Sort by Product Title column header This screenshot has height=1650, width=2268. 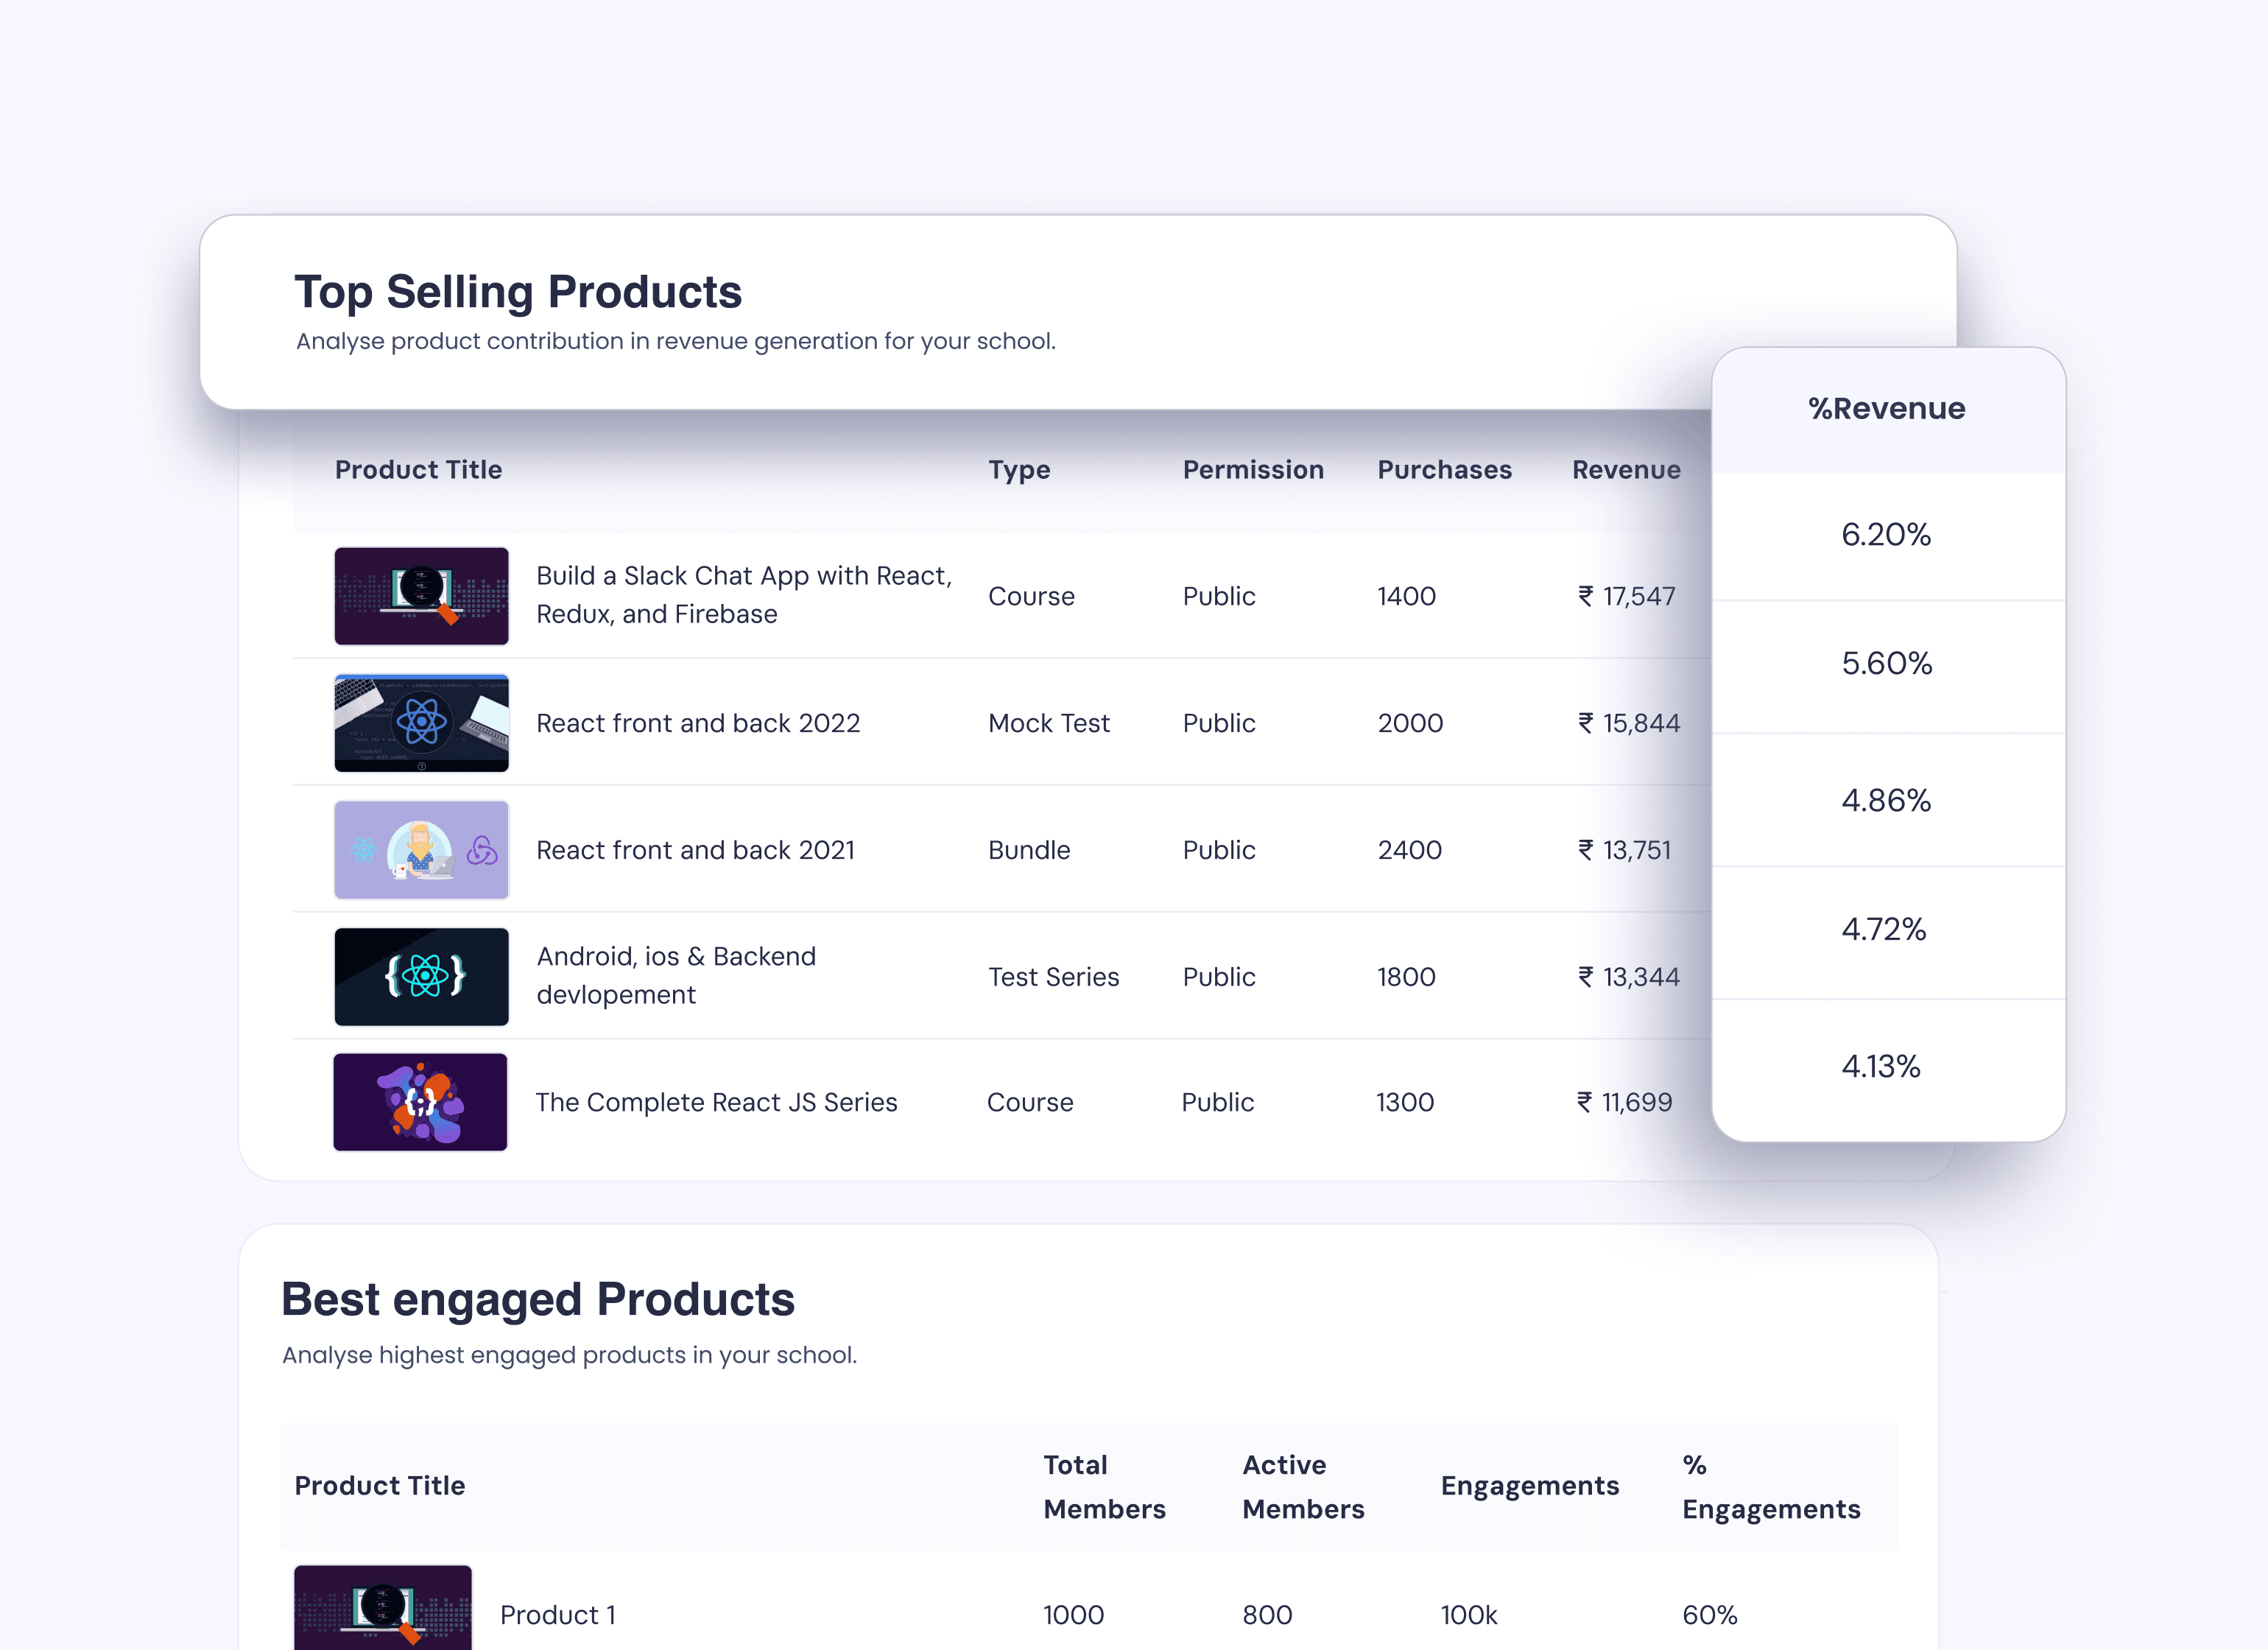click(418, 470)
